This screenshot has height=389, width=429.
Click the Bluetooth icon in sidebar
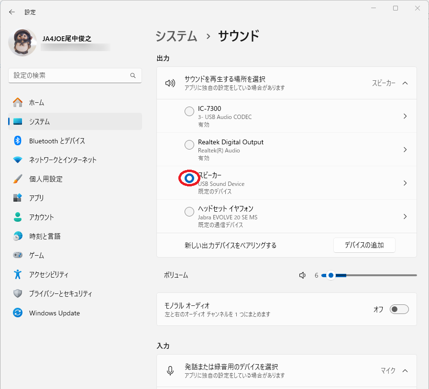(x=18, y=141)
